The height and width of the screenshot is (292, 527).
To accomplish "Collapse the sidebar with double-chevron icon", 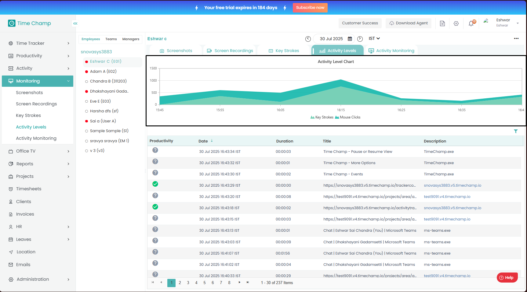I will (75, 23).
